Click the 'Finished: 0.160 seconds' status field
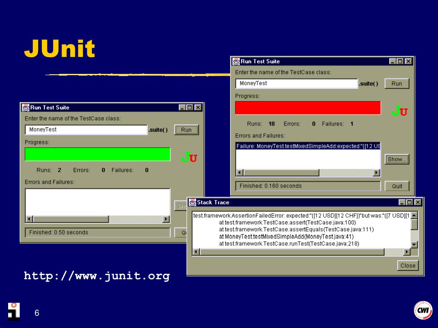The image size is (438, 328). click(x=308, y=186)
